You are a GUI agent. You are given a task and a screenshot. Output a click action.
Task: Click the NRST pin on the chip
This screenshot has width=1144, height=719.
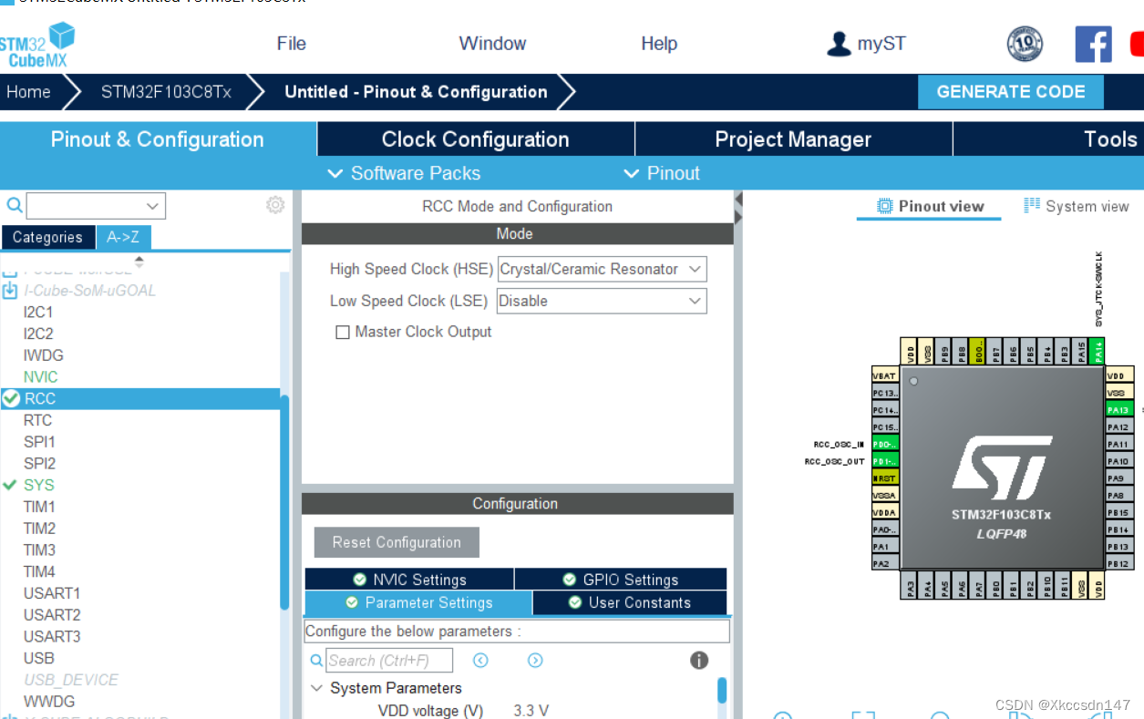coord(885,478)
